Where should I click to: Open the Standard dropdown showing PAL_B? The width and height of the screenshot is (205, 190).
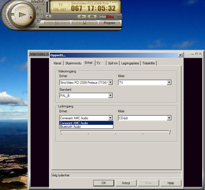click(x=110, y=95)
